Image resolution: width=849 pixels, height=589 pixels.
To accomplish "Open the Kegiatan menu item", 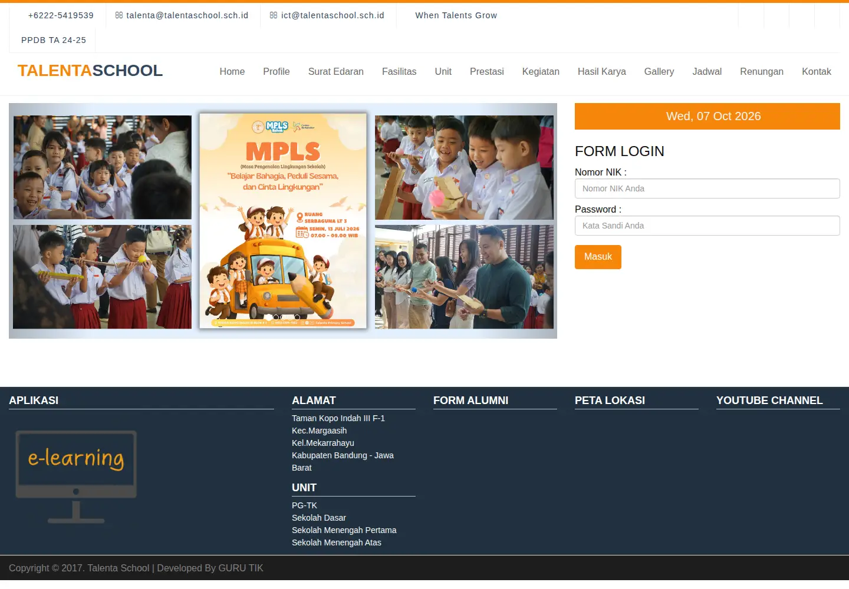I will pyautogui.click(x=541, y=71).
